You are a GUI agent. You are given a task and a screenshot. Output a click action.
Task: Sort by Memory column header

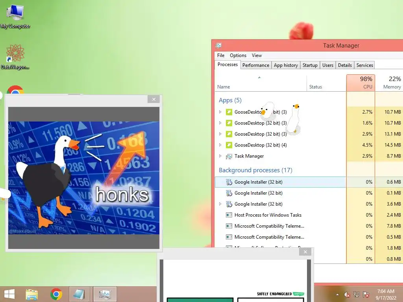pos(389,83)
